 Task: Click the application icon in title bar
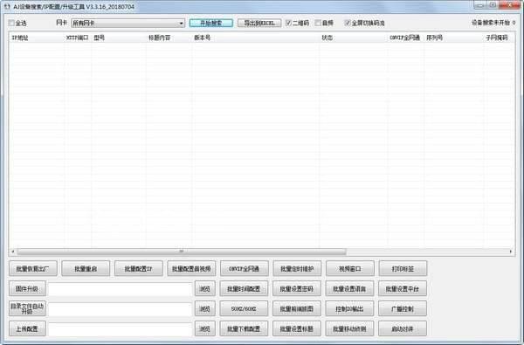click(x=7, y=6)
